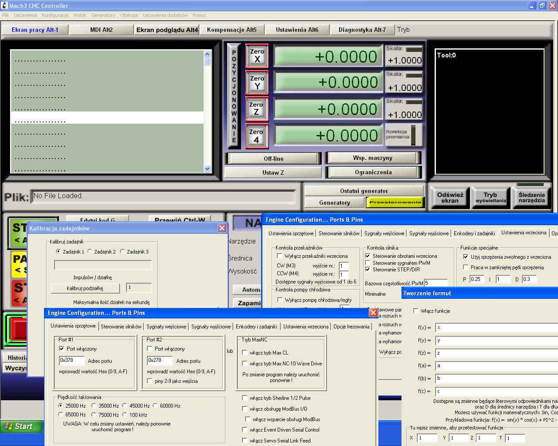Enable Sherline 1/2 Pulse mode

click(x=245, y=398)
